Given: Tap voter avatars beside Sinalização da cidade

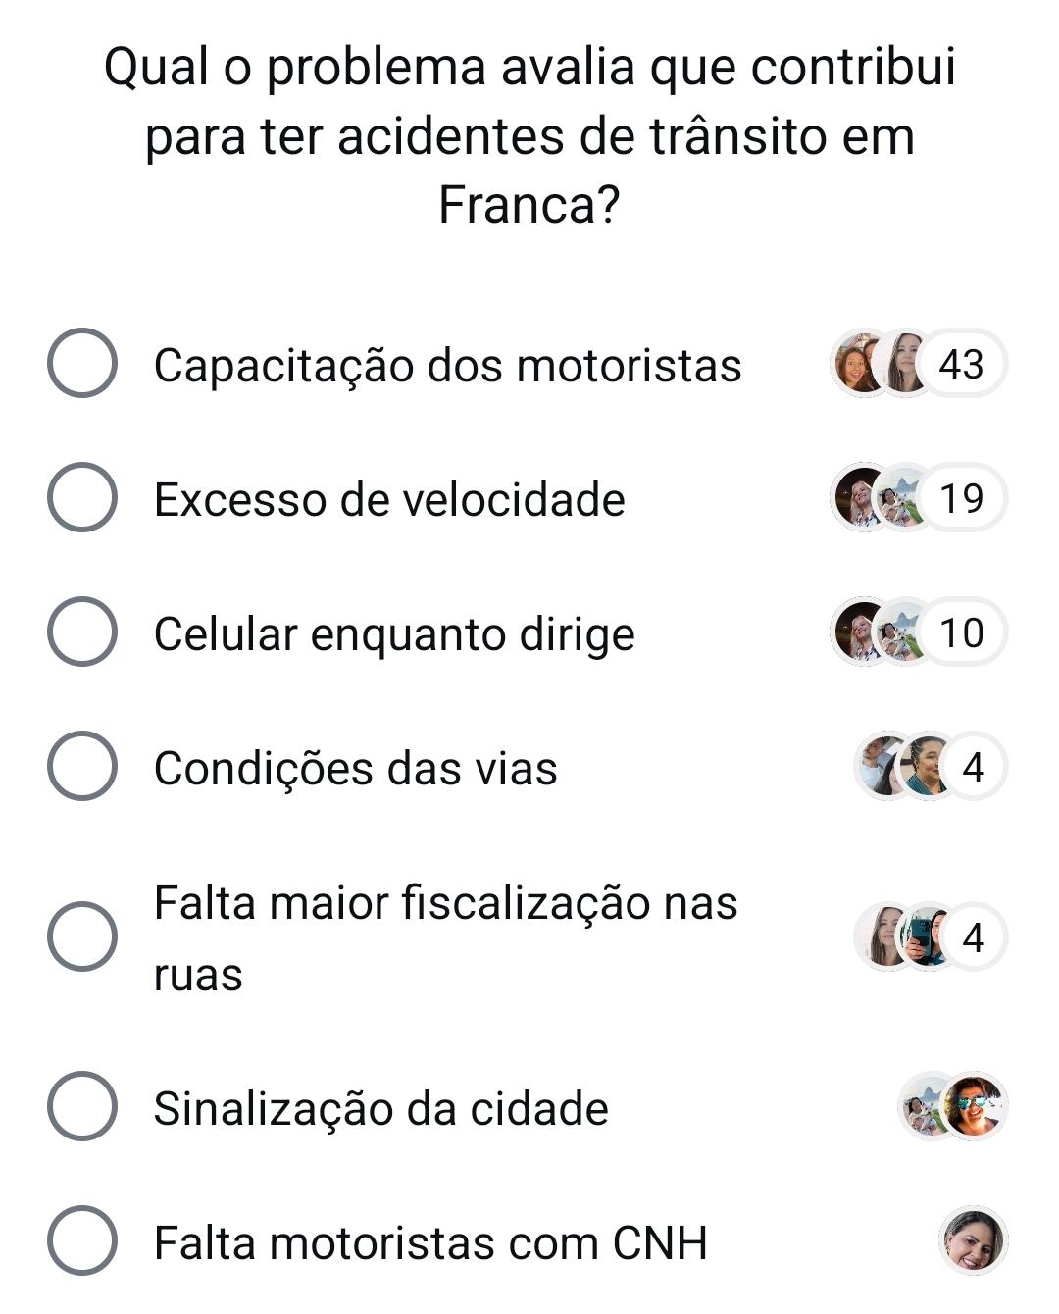Looking at the screenshot, I should point(953,1105).
